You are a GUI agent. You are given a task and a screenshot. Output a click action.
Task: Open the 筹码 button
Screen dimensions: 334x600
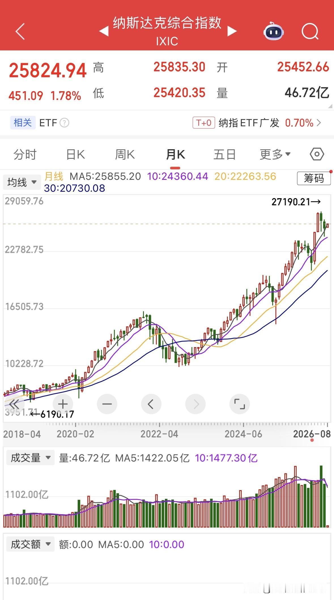coord(314,178)
